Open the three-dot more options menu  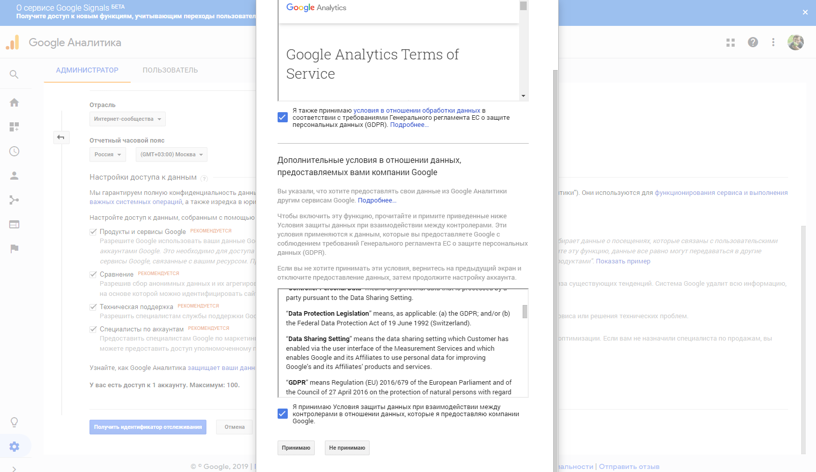pos(773,43)
